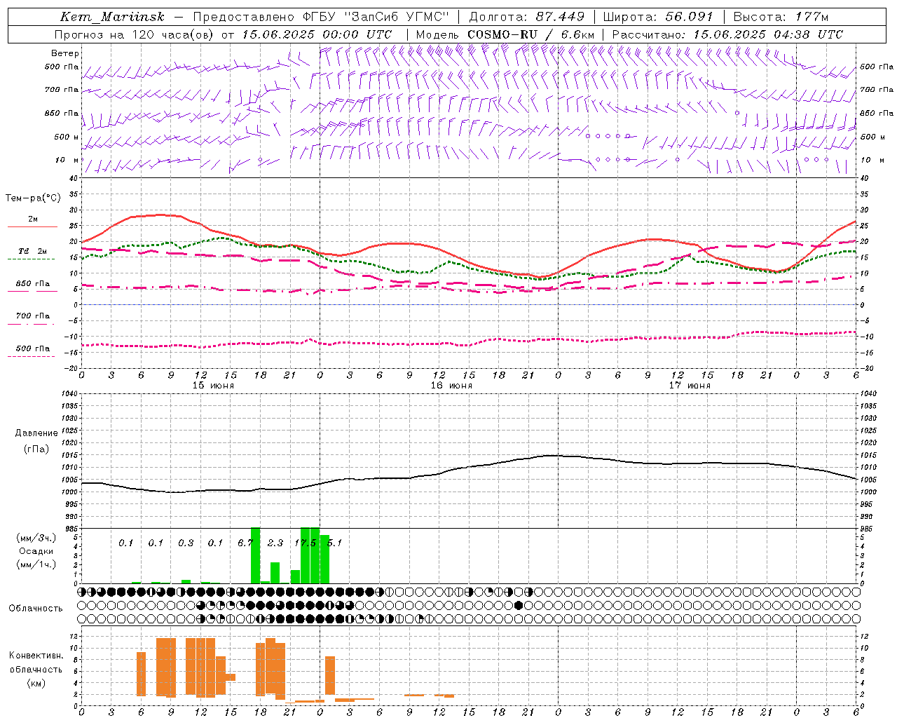
Task: Click the first orange convective cloud bar
Action: pos(141,674)
